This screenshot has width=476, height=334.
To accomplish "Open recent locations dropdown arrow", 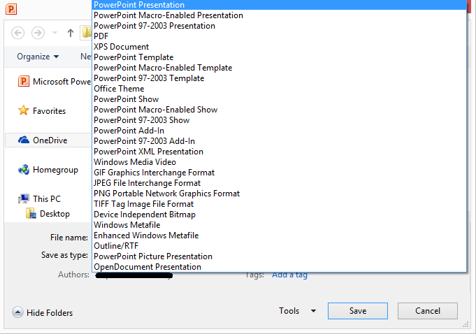I will (55, 33).
